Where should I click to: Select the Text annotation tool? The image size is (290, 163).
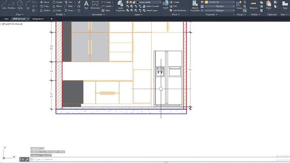[86, 5]
